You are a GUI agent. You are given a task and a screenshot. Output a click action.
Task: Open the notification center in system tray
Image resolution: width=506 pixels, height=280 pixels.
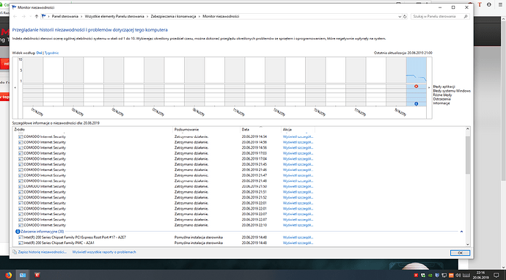pyautogui.click(x=496, y=275)
